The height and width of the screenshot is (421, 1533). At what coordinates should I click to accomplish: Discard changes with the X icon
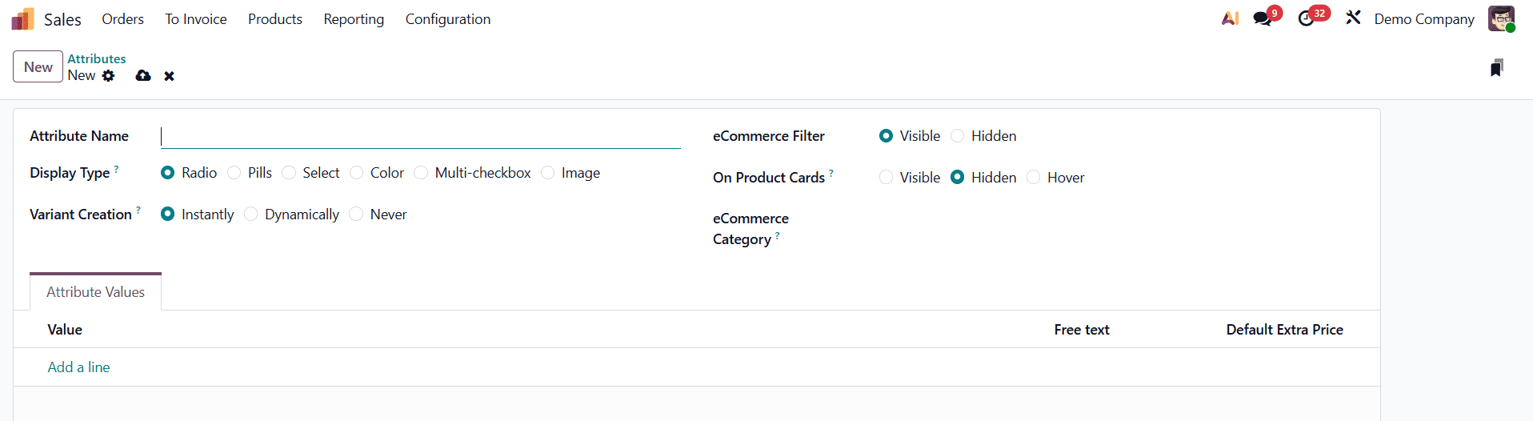(169, 76)
